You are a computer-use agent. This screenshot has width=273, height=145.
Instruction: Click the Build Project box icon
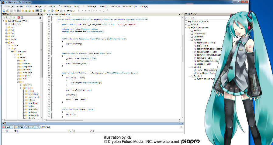57,11
